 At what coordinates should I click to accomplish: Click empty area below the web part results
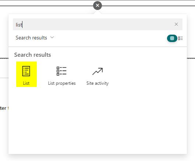click(97, 119)
